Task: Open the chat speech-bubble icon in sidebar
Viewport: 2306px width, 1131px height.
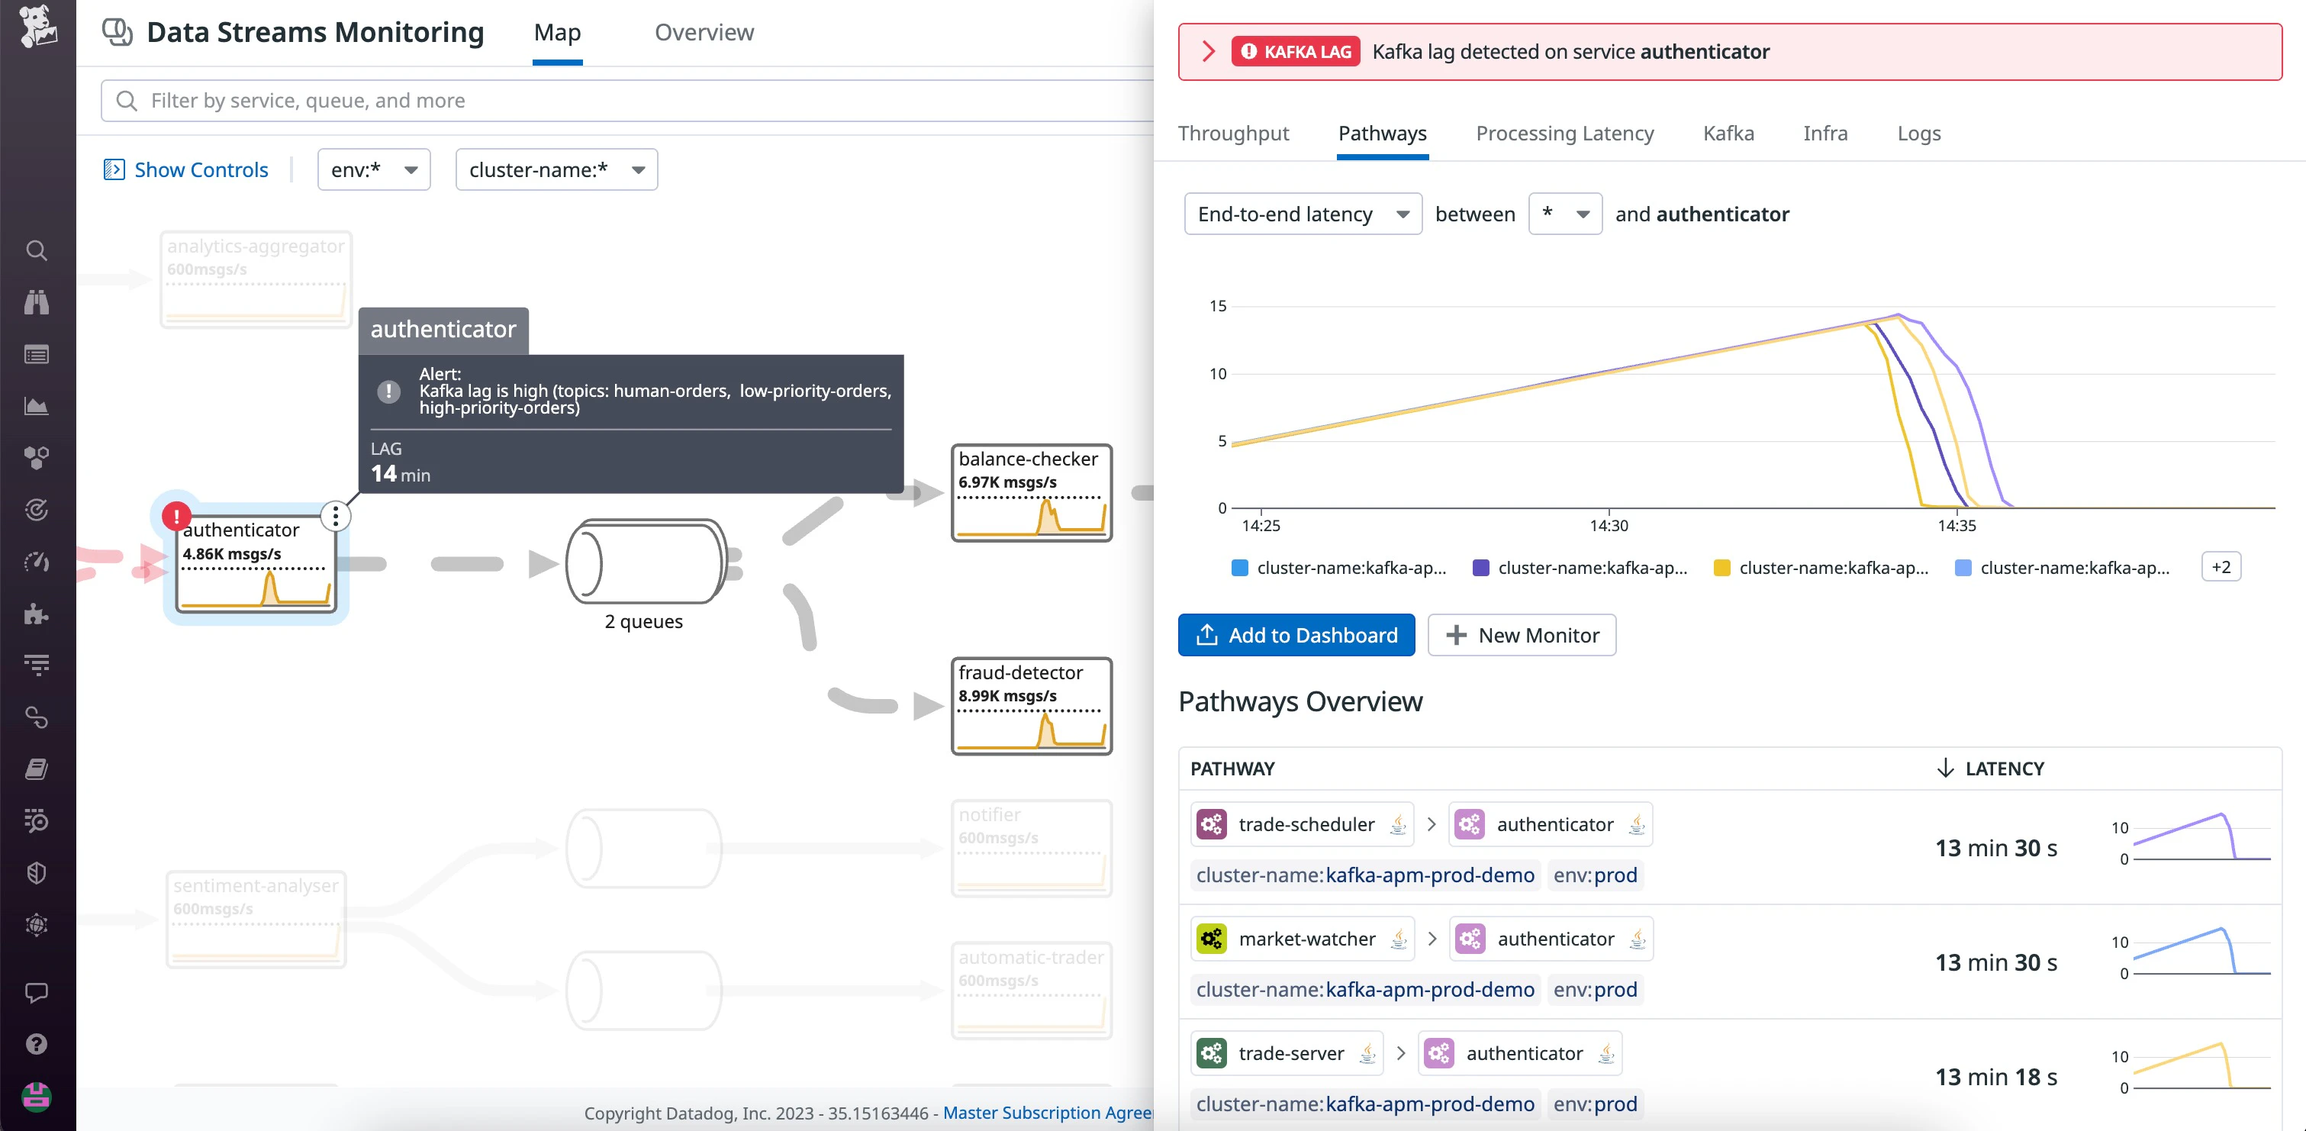Action: pos(37,992)
